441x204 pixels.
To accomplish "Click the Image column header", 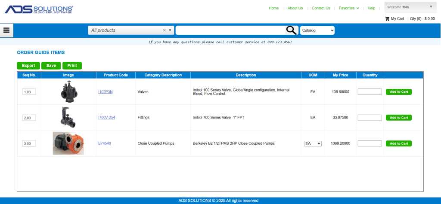I will [68, 75].
